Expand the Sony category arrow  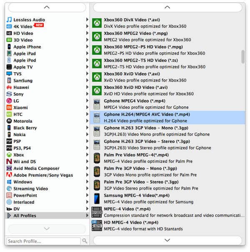pyautogui.click(x=87, y=94)
